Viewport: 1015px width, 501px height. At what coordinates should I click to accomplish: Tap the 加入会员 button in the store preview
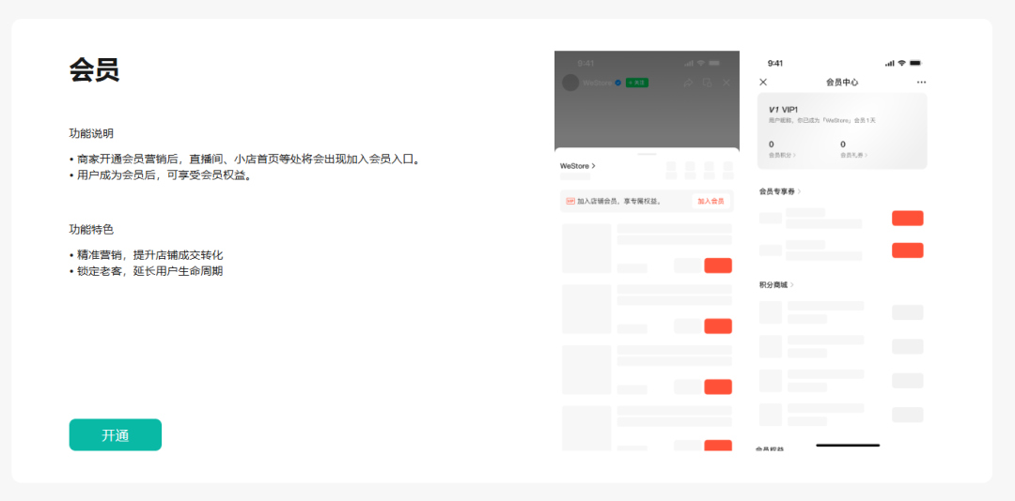click(710, 202)
